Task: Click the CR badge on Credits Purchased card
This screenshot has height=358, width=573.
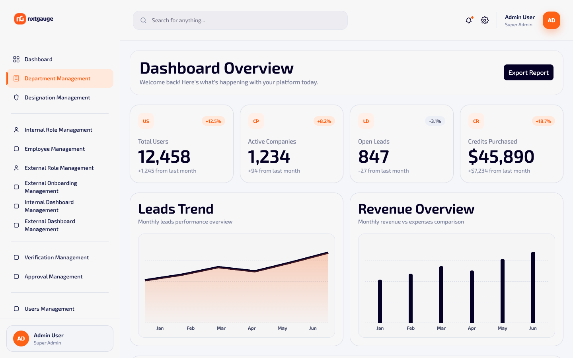Action: (476, 121)
